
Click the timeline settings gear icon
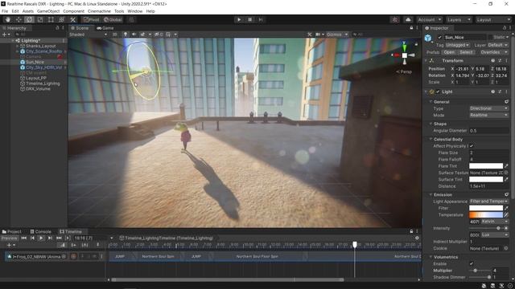click(x=417, y=238)
